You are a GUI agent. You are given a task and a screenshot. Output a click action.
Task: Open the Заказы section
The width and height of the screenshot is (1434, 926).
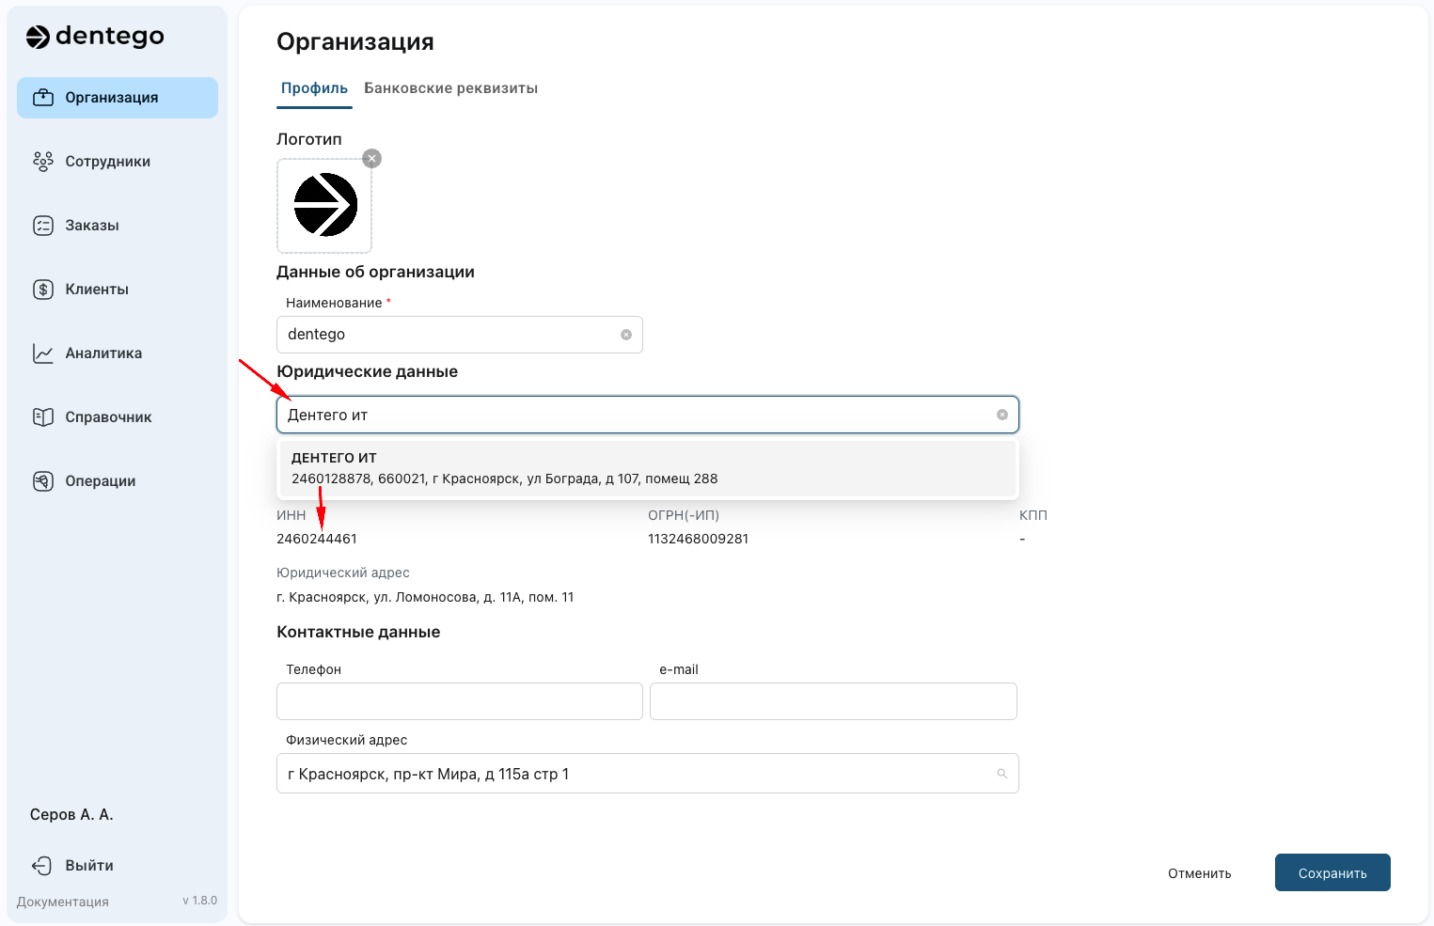pos(91,225)
